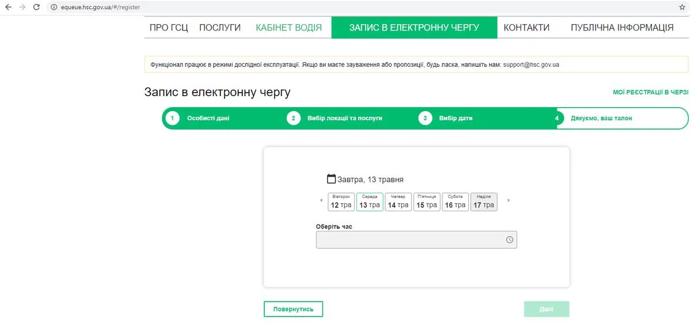The width and height of the screenshot is (691, 331).
Task: Click the site info icon in address bar
Action: tap(54, 7)
